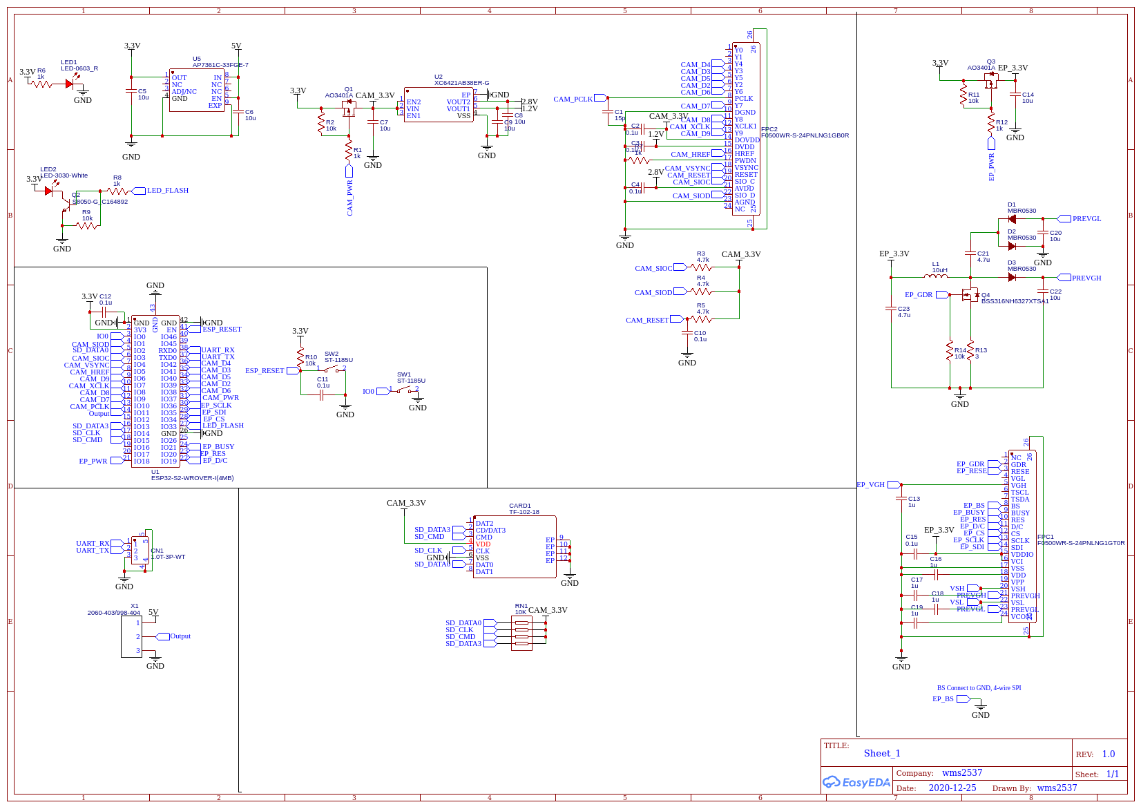Select the date '2020-12-25'

pos(952,788)
